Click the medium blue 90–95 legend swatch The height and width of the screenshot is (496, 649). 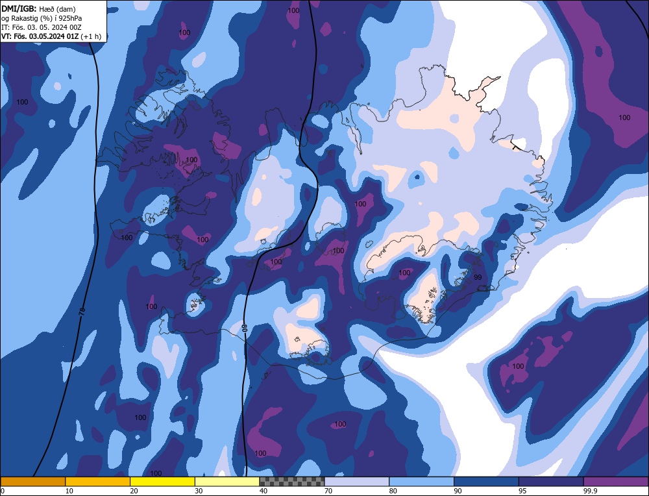click(x=486, y=481)
